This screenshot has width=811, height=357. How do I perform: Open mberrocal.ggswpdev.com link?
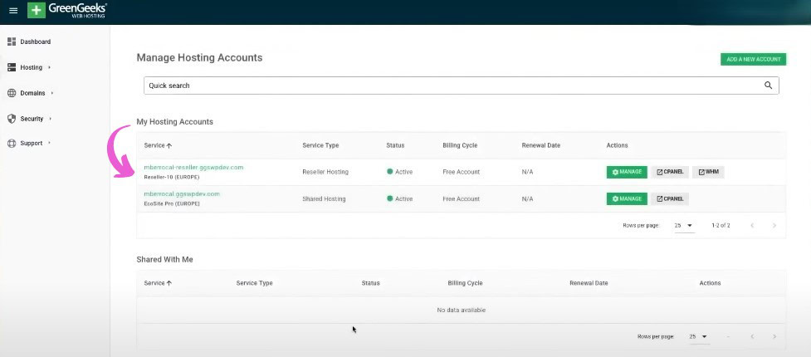[x=182, y=194]
